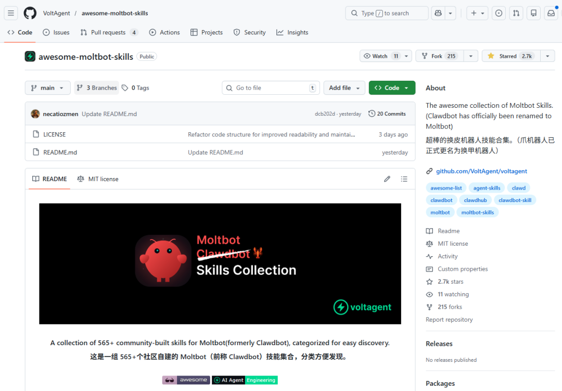Open the global navigation hamburger menu
Image resolution: width=562 pixels, height=391 pixels.
(11, 13)
